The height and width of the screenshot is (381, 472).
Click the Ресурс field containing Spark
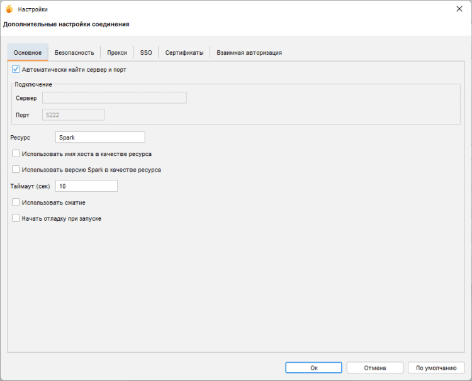point(100,137)
